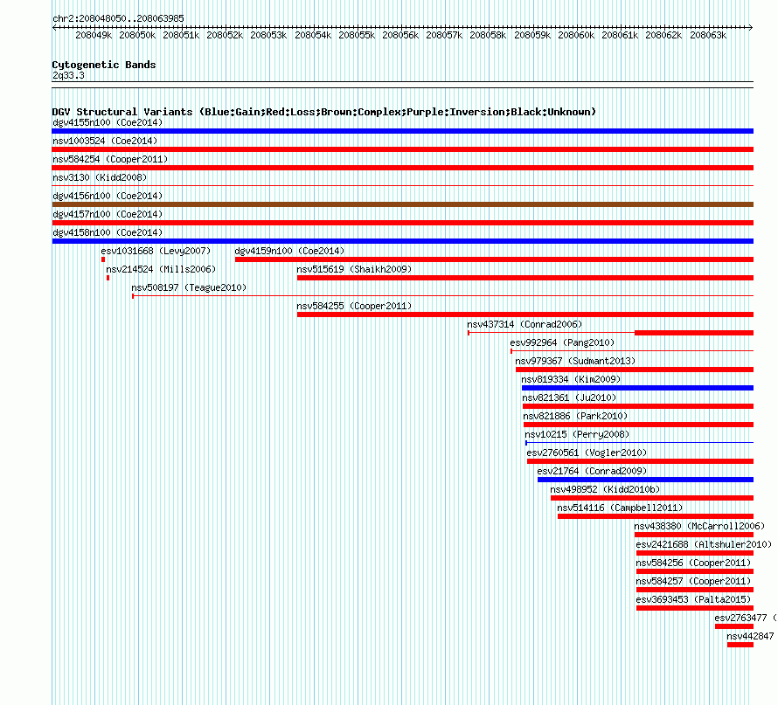Click the brown complex bar of dgv4156n100
The image size is (778, 705).
tap(403, 204)
